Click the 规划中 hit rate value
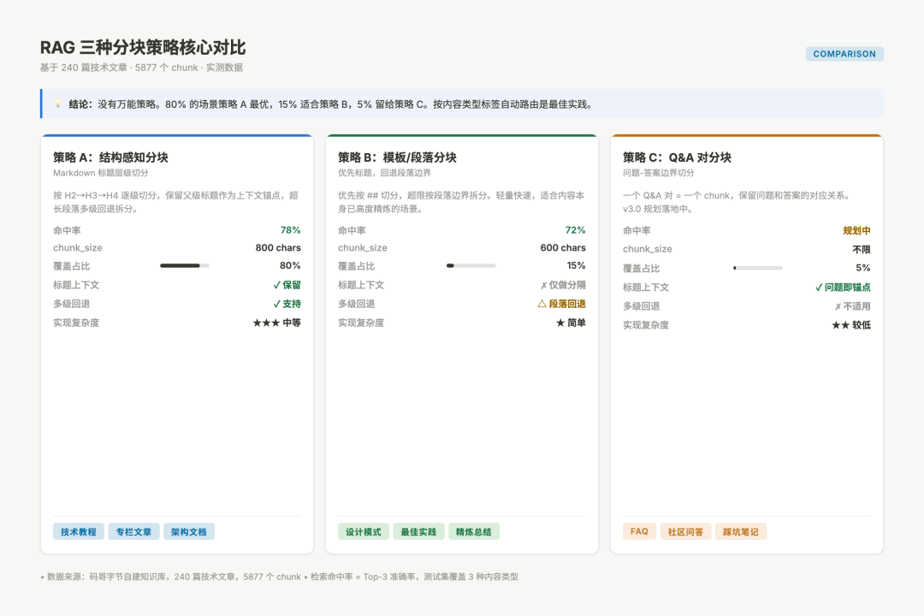 point(856,230)
